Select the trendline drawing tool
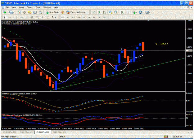This screenshot has height=139, width=194. [x=27, y=17]
